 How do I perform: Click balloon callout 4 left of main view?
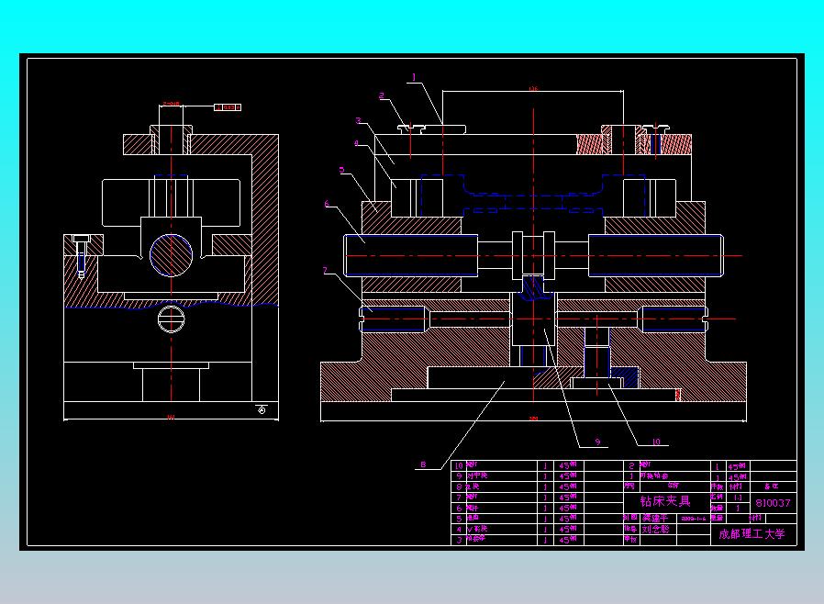point(356,143)
